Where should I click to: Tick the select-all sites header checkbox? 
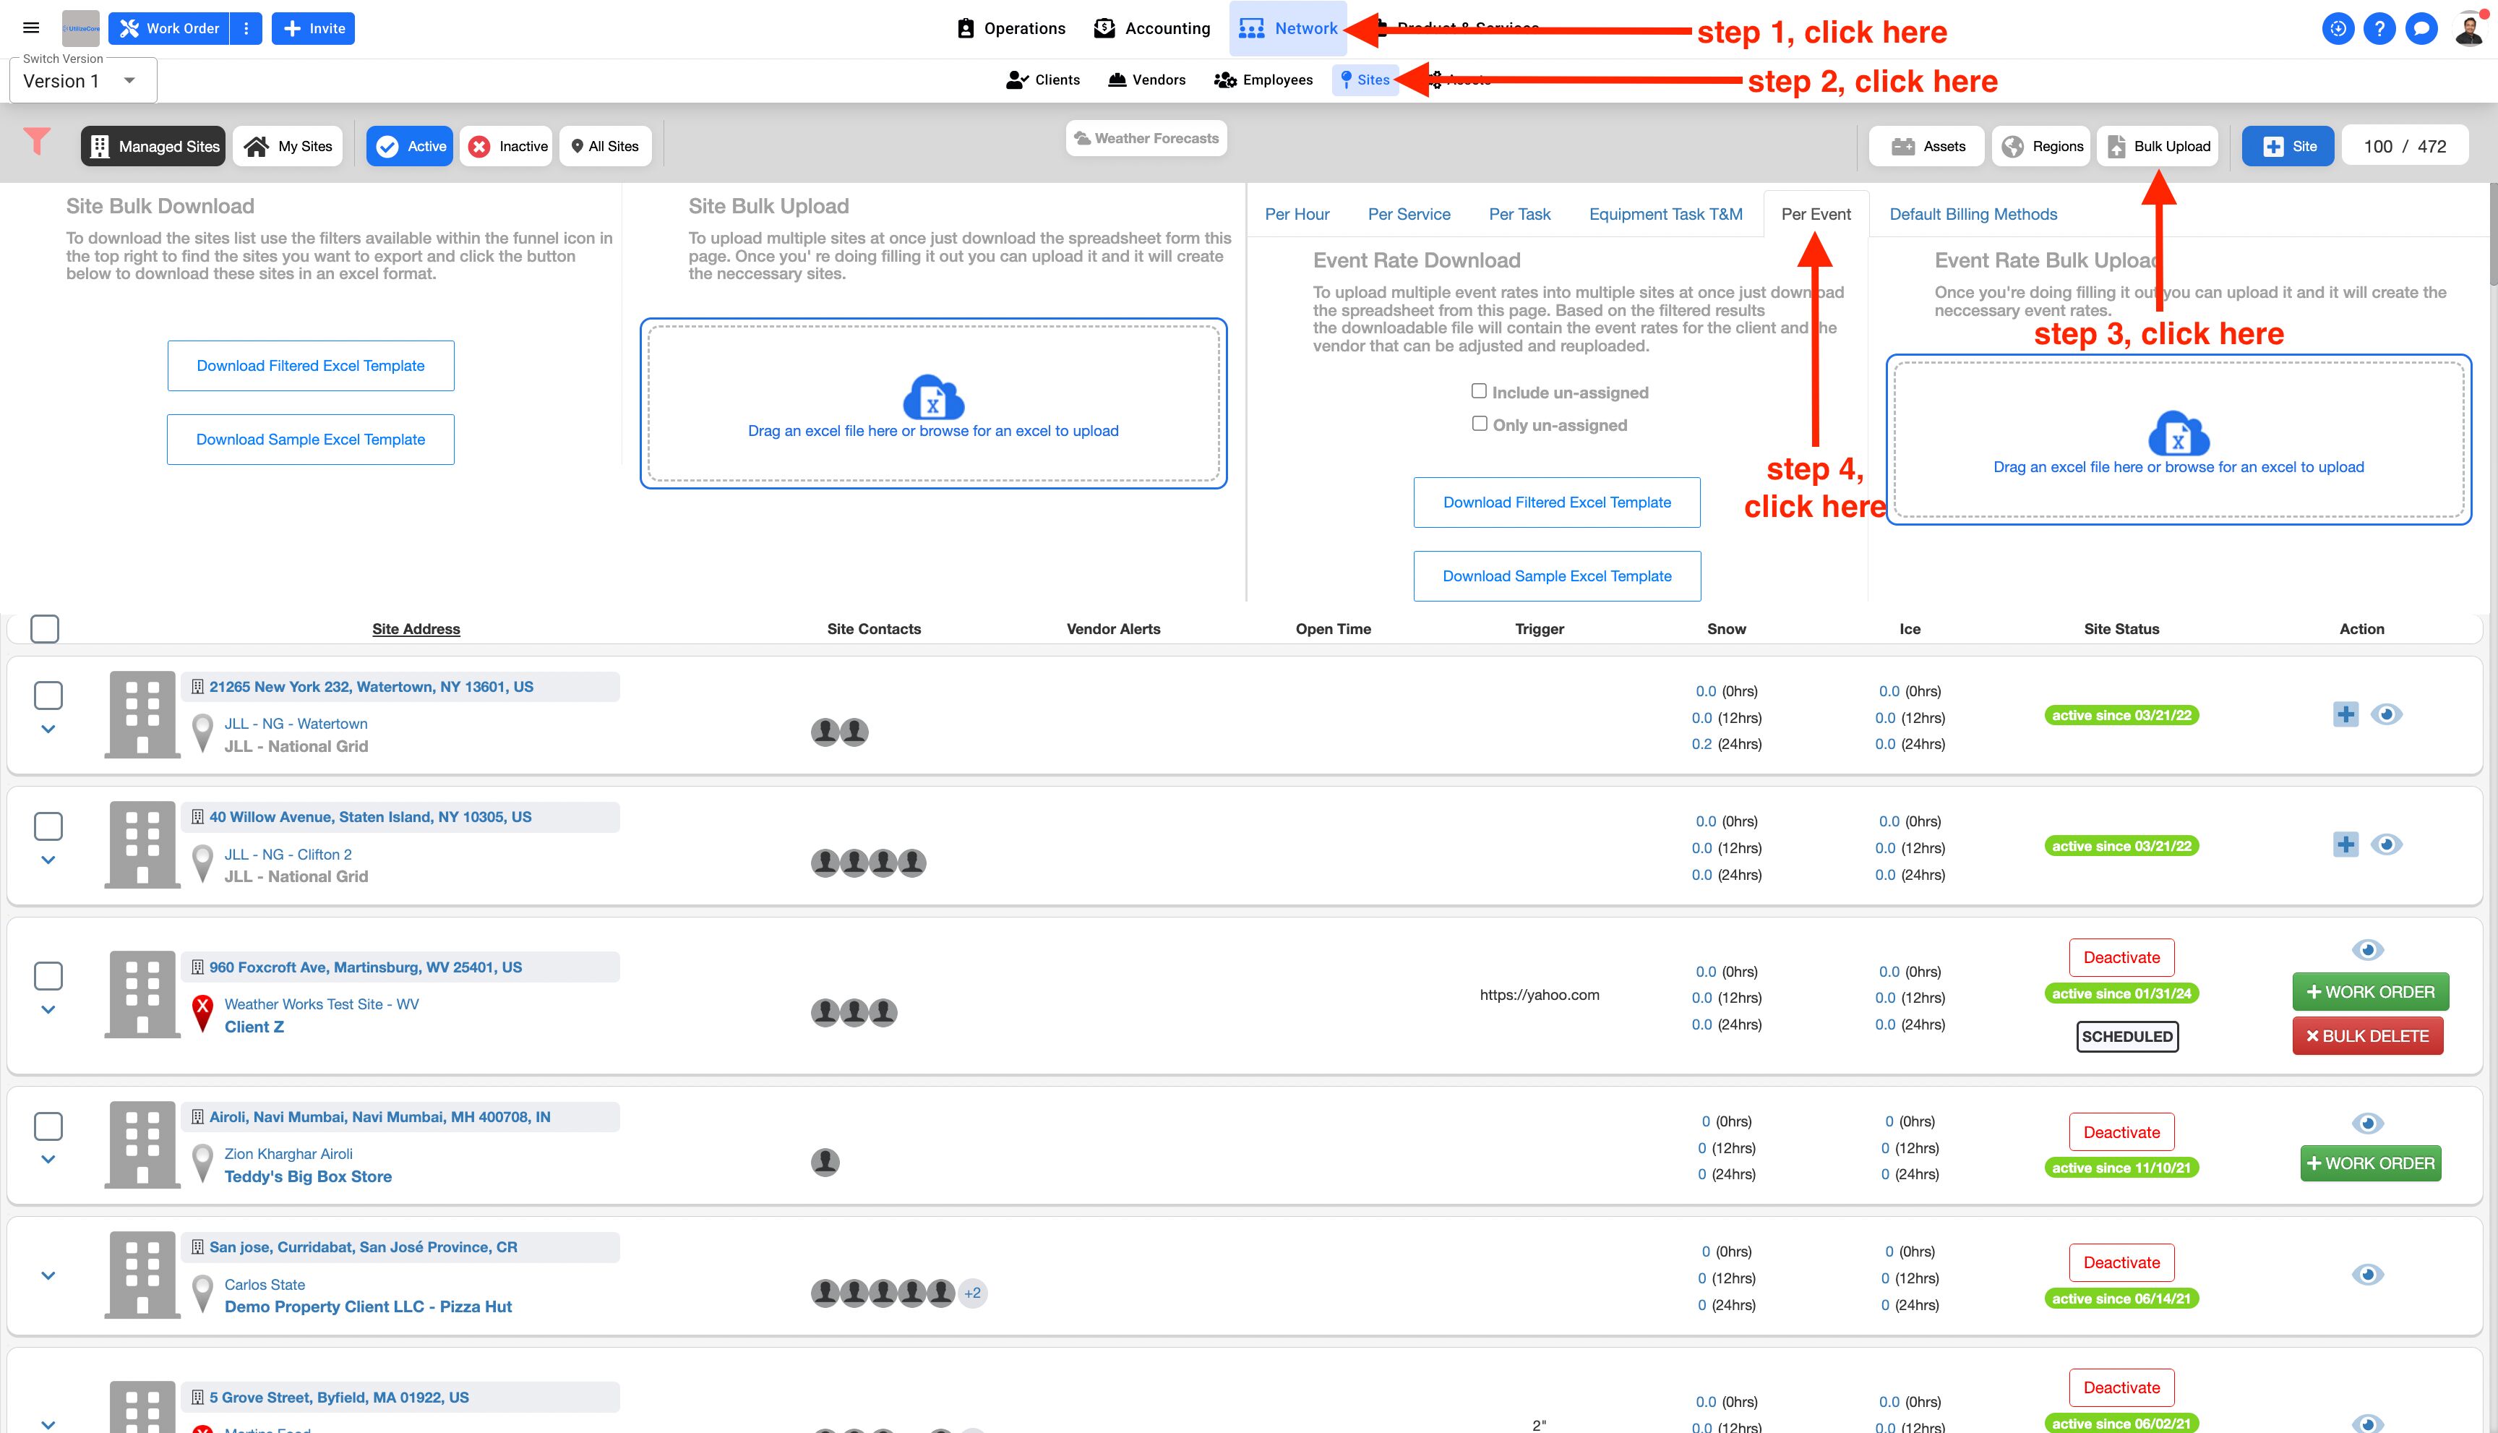click(x=46, y=629)
